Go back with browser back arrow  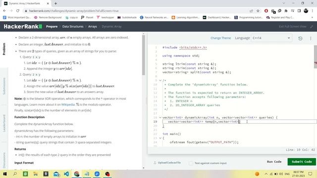pos(4,11)
